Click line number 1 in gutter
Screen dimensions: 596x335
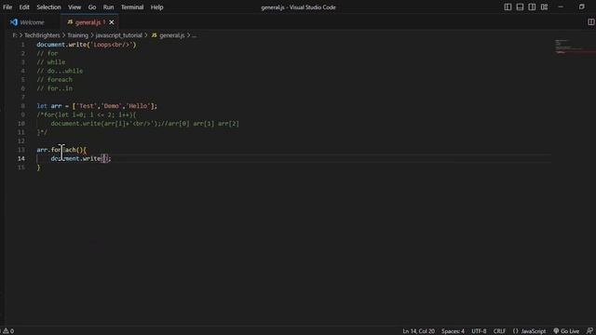click(22, 45)
